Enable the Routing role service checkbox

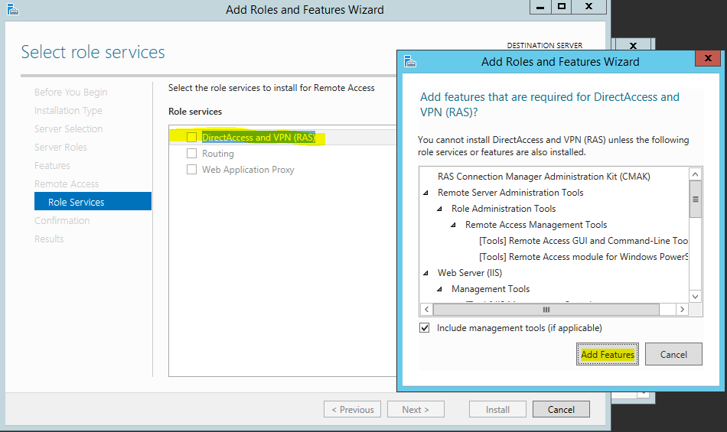tap(191, 153)
